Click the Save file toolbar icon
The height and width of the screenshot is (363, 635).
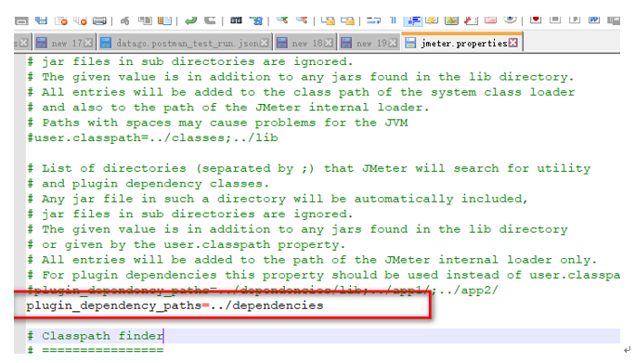click(21, 20)
